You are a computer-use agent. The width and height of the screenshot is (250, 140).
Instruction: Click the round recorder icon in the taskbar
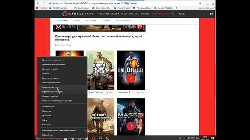tap(108, 138)
